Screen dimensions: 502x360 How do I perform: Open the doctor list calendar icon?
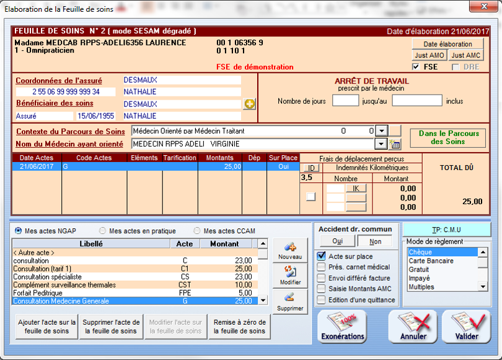[x=395, y=144]
